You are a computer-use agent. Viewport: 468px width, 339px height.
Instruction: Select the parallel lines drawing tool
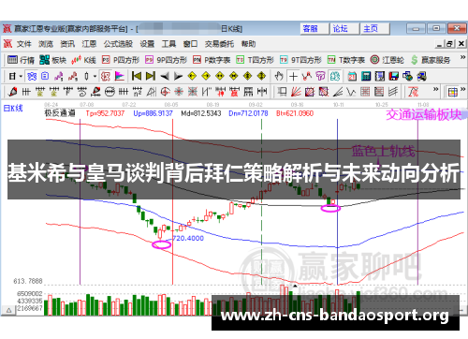click(x=393, y=92)
